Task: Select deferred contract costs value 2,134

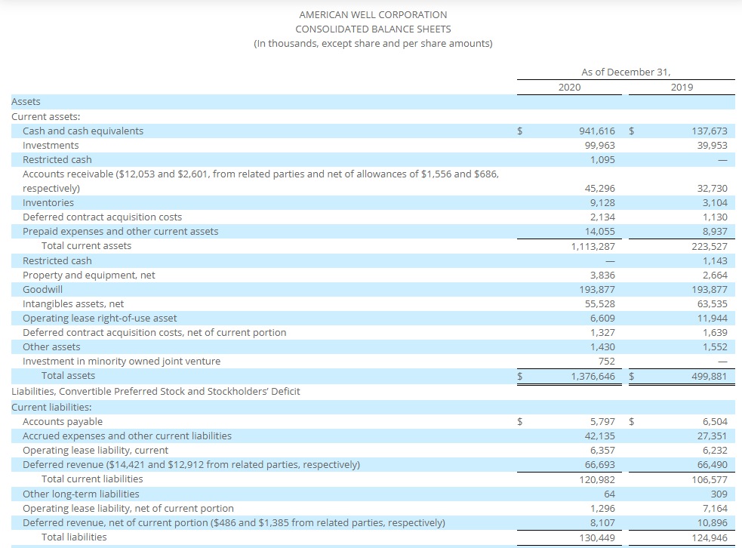Action: (602, 217)
